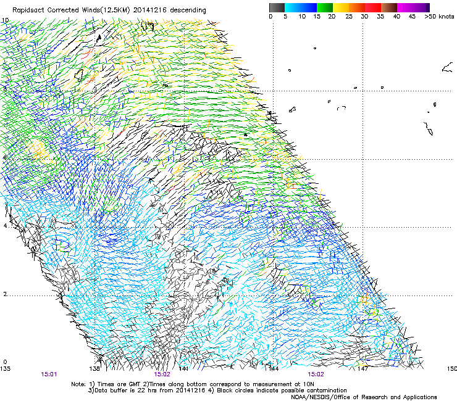Image resolution: width=457 pixels, height=401 pixels.
Task: Click the '15:01' purple time label
Action: click(x=49, y=374)
